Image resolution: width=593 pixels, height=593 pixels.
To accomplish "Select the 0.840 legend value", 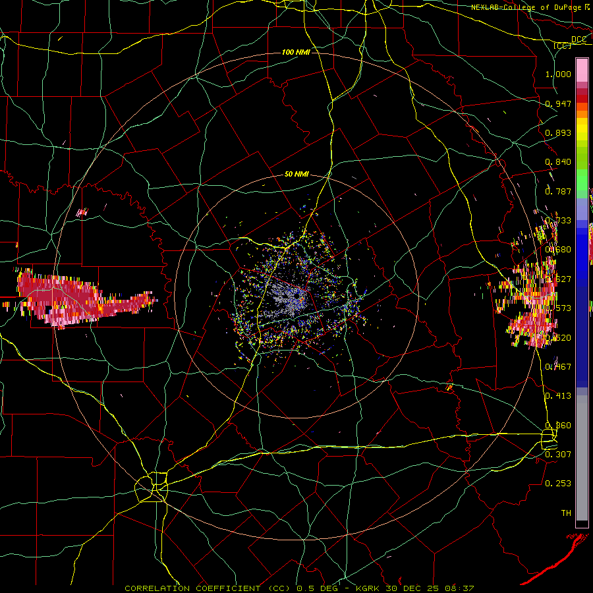I will pos(558,162).
